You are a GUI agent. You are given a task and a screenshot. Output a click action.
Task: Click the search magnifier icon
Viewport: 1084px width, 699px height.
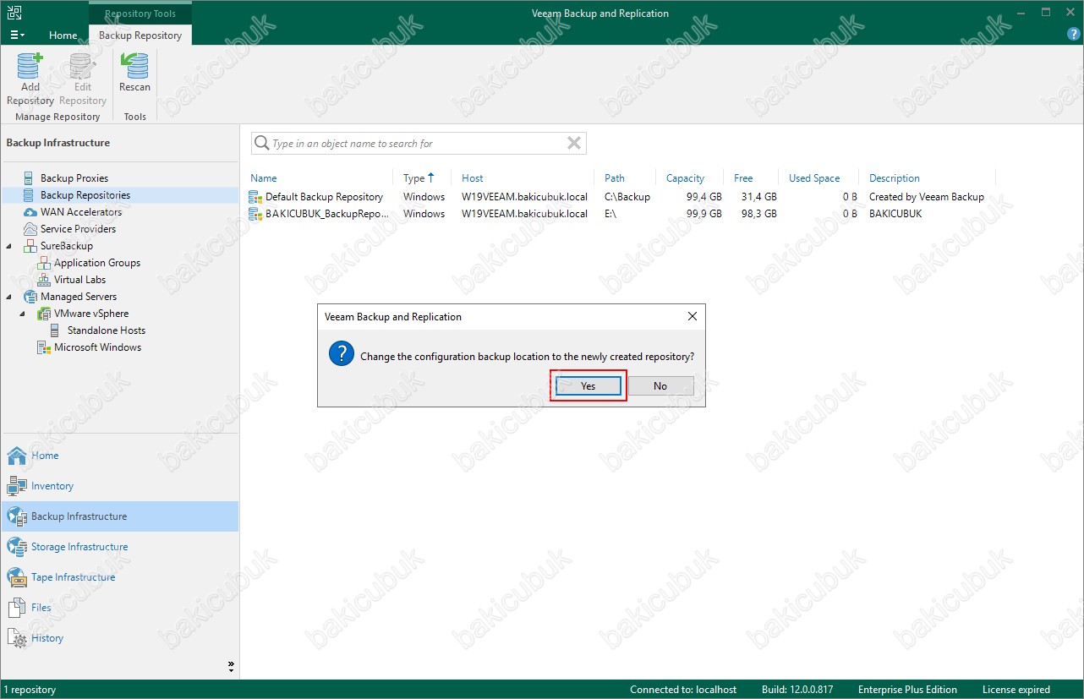(262, 143)
